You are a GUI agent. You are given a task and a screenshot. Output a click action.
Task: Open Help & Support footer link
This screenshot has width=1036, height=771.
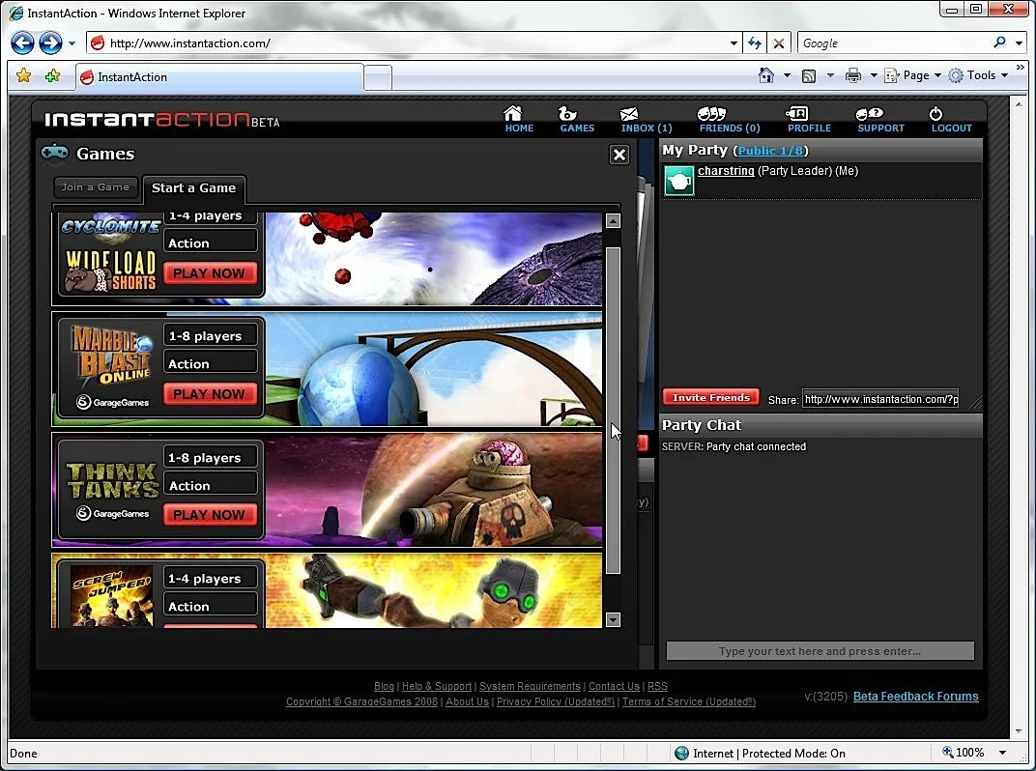437,686
